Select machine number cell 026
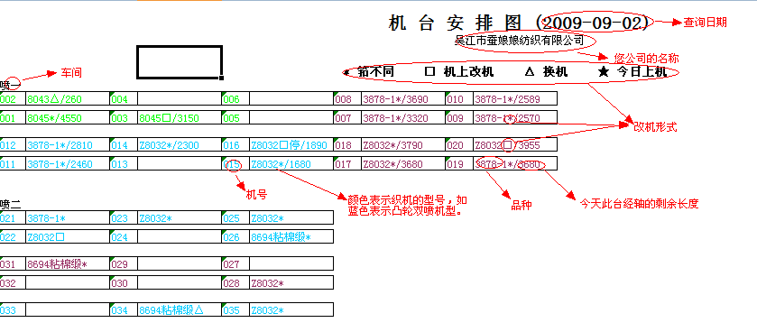Image resolution: width=757 pixels, height=332 pixels. point(235,237)
